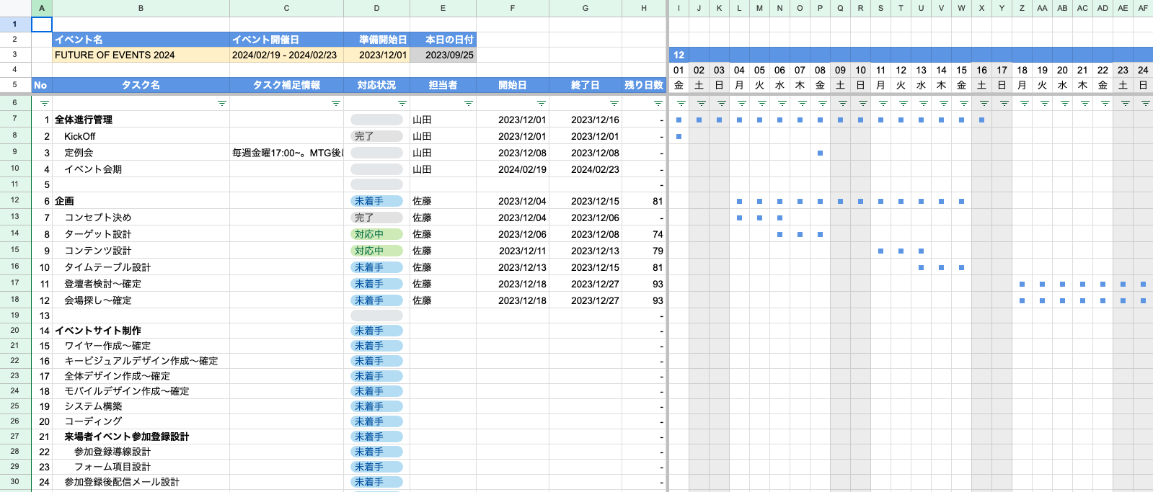Click the 終了日 column filter icon
Image resolution: width=1153 pixels, height=492 pixels.
(x=614, y=104)
